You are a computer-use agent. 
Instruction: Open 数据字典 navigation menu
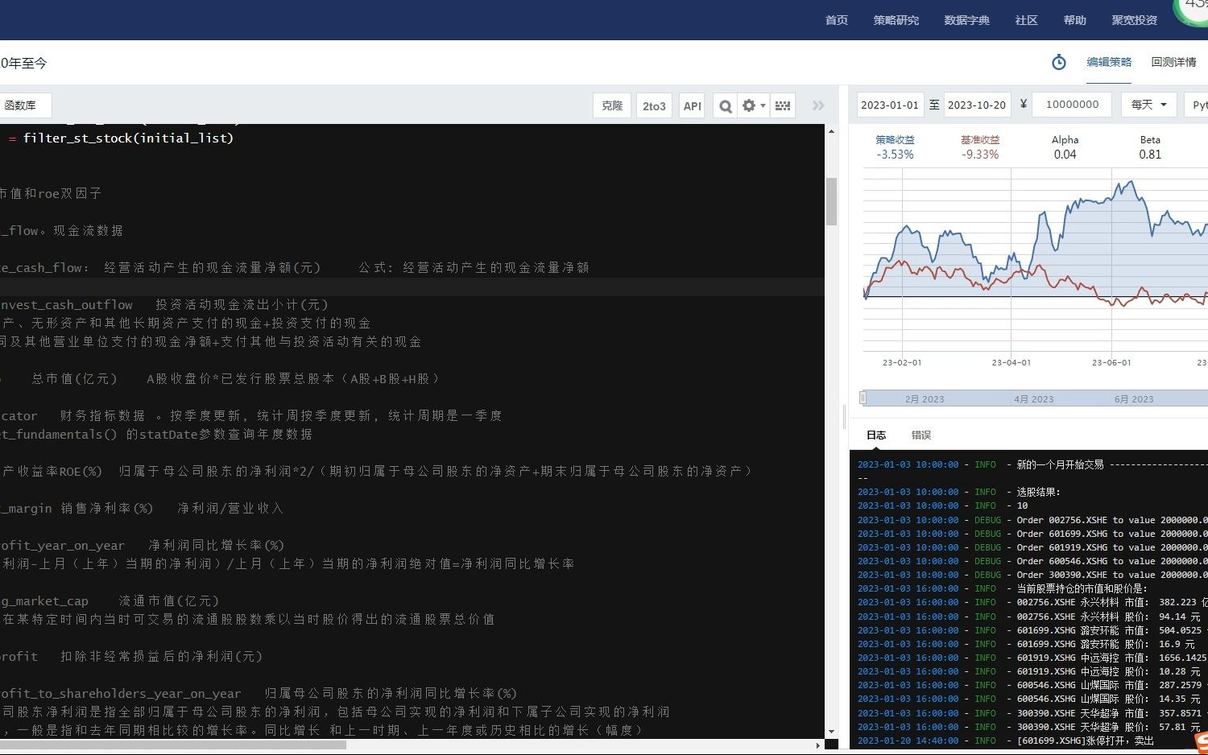[x=967, y=20]
